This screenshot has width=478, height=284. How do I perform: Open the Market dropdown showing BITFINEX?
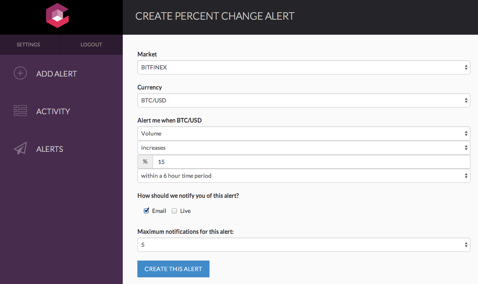click(303, 67)
